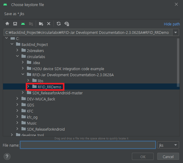This screenshot has width=183, height=163.
Task: Click the File name input field
Action: [88, 145]
